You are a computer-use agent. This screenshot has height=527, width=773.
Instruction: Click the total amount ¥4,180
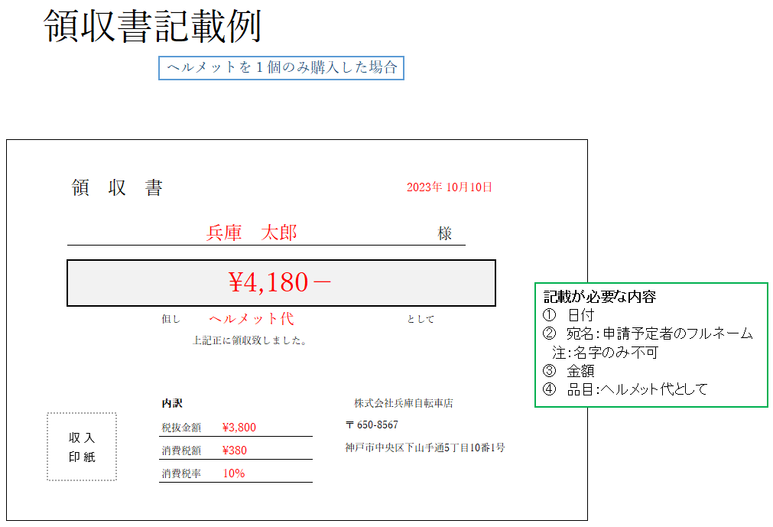click(x=280, y=283)
